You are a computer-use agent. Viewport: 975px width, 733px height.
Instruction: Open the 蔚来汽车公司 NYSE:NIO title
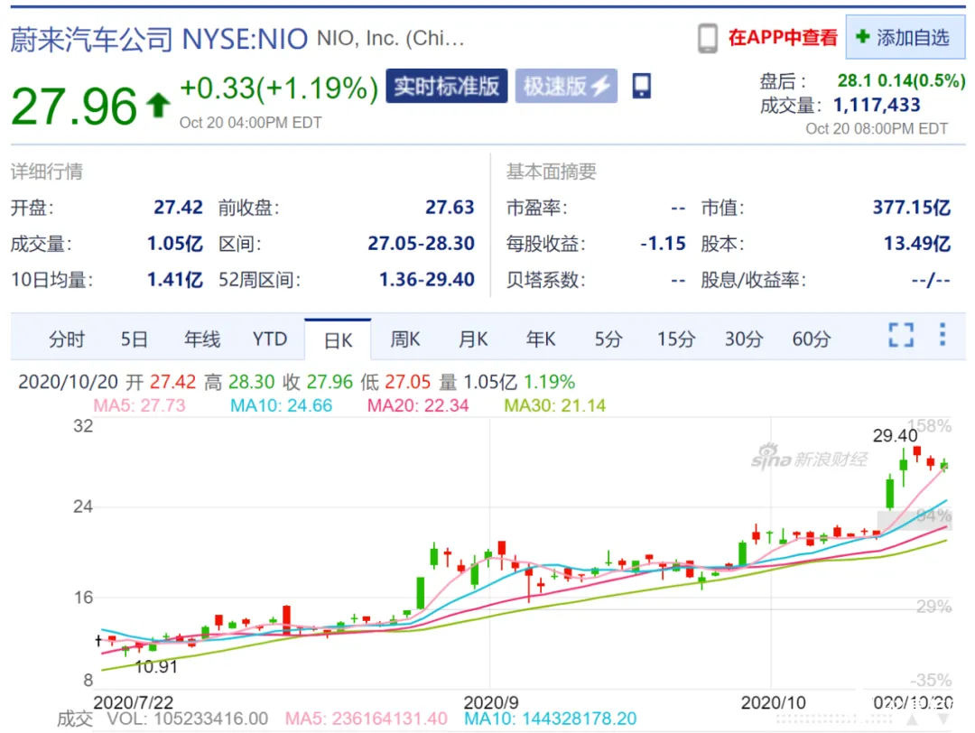click(x=159, y=39)
